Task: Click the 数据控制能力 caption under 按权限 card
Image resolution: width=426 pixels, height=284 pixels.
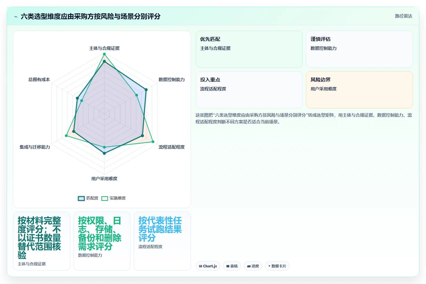Action: 90,255
